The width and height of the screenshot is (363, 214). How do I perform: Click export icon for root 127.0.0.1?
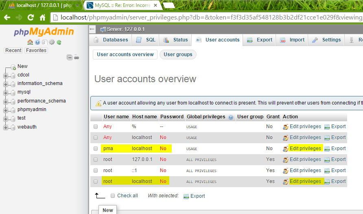tap(327, 160)
